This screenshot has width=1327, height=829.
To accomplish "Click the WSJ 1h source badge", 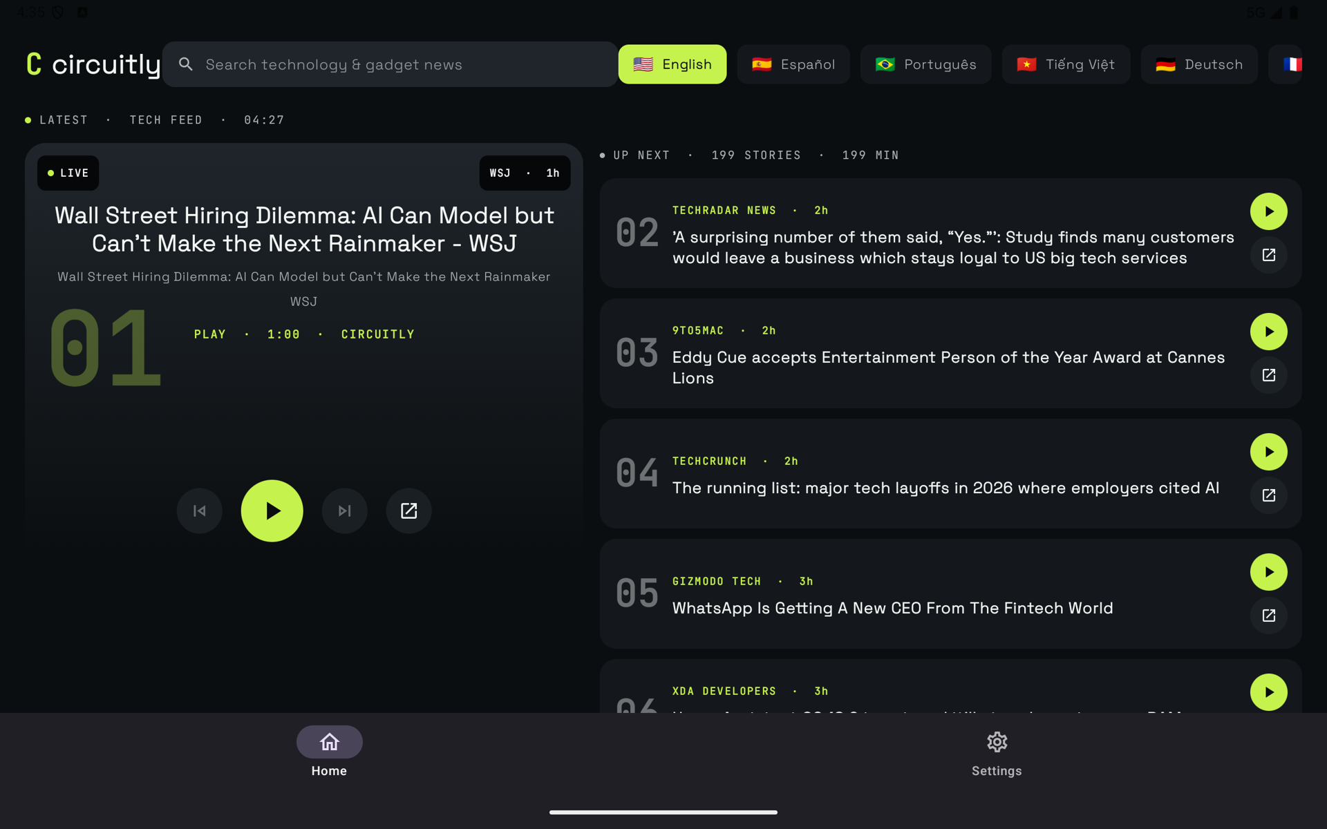I will (525, 173).
